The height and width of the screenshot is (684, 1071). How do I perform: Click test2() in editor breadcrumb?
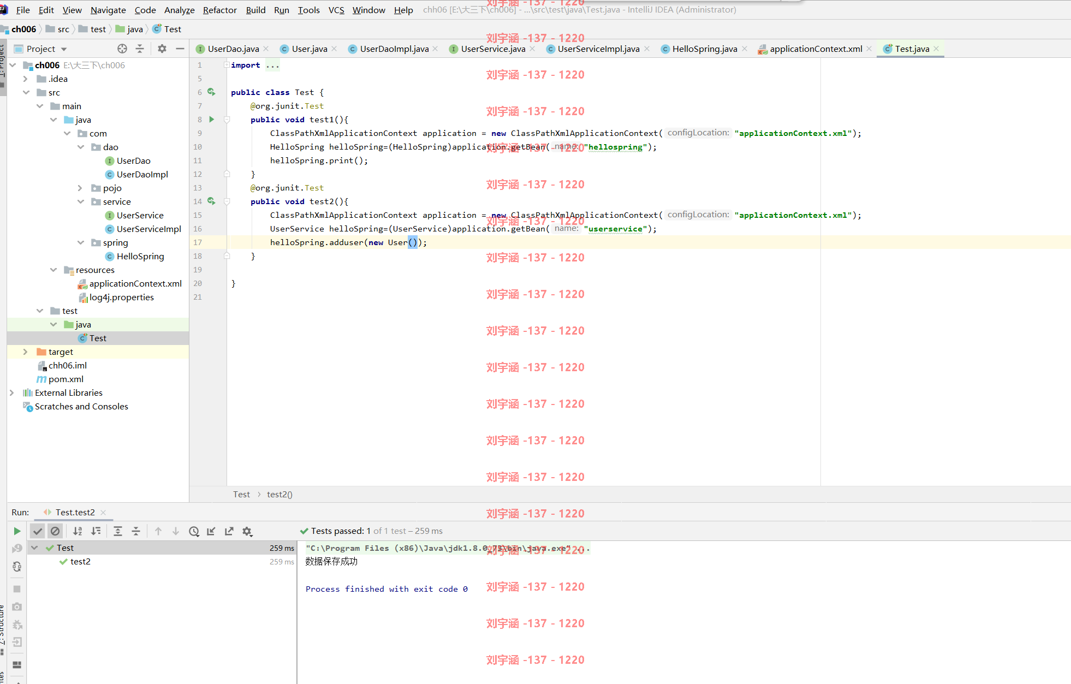[279, 494]
